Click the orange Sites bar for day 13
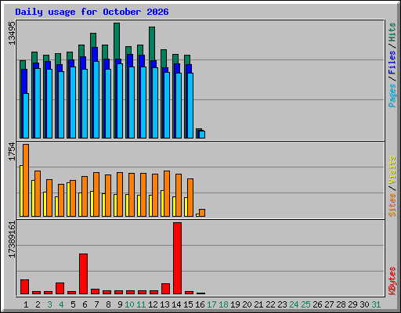Screen dimensions: 401x313 (x=167, y=194)
